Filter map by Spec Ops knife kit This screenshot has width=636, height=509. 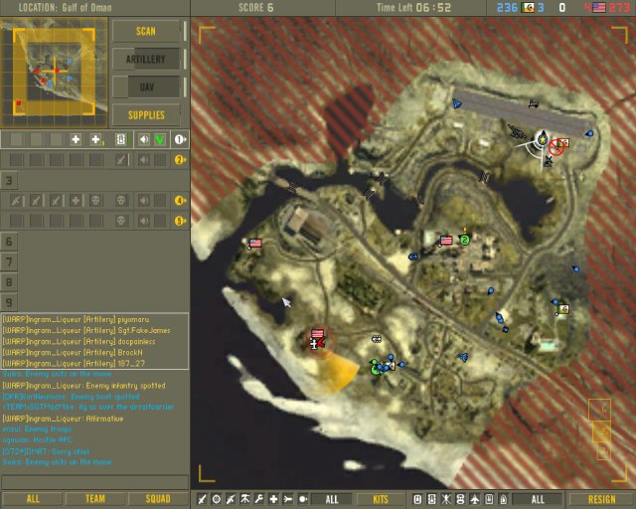202,499
